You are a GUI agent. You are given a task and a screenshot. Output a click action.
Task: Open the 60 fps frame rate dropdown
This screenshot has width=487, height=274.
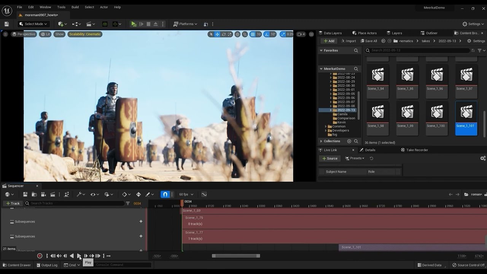pos(186,194)
